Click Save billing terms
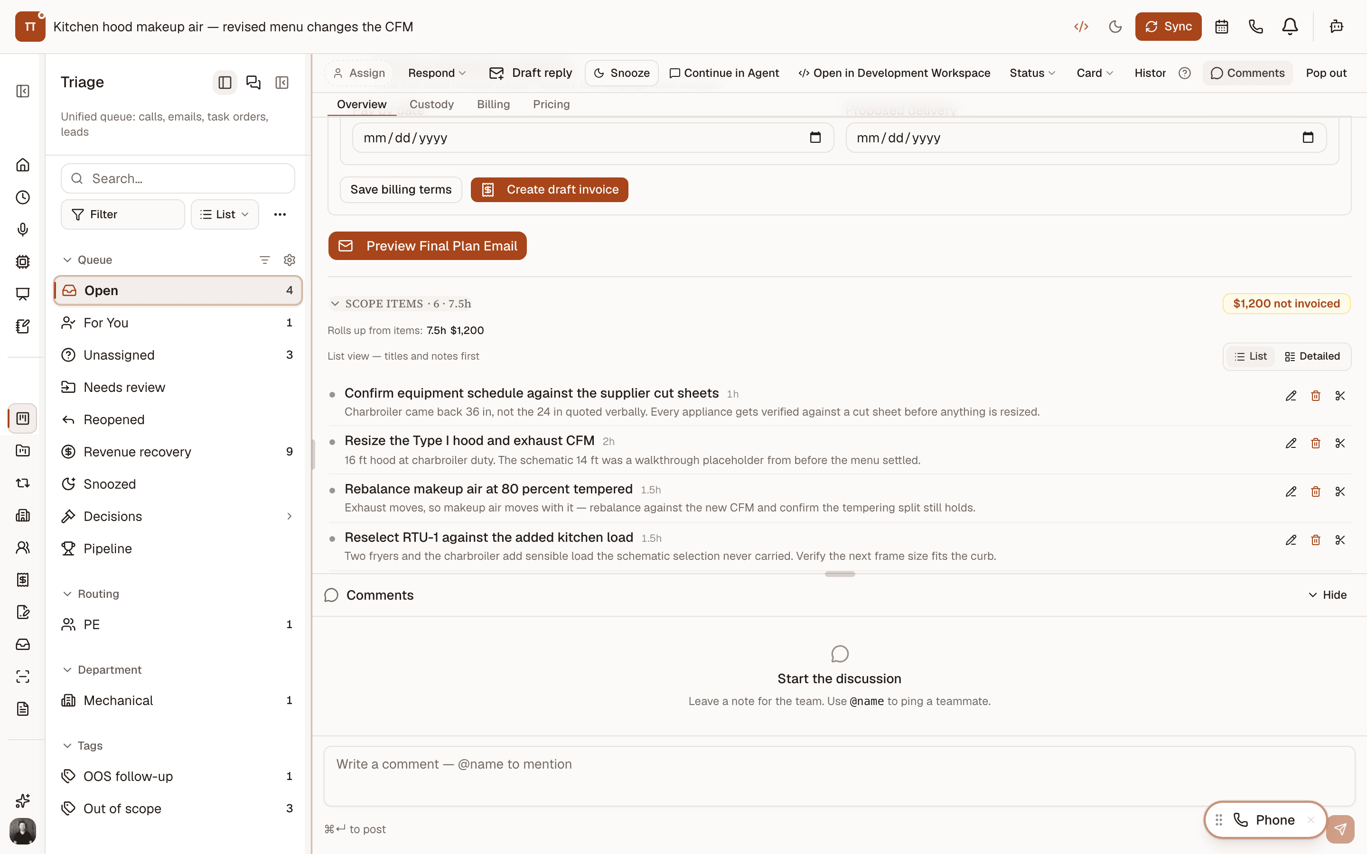The width and height of the screenshot is (1367, 854). tap(401, 189)
